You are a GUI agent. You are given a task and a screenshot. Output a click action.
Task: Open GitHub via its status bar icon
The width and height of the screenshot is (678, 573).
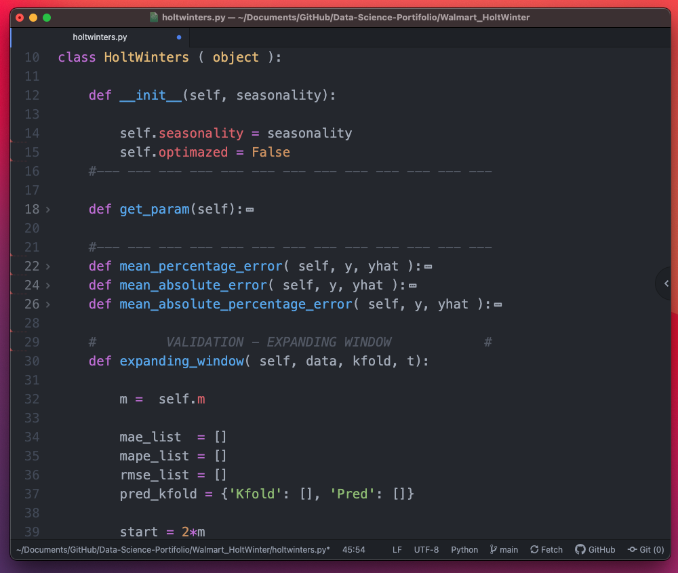click(595, 549)
